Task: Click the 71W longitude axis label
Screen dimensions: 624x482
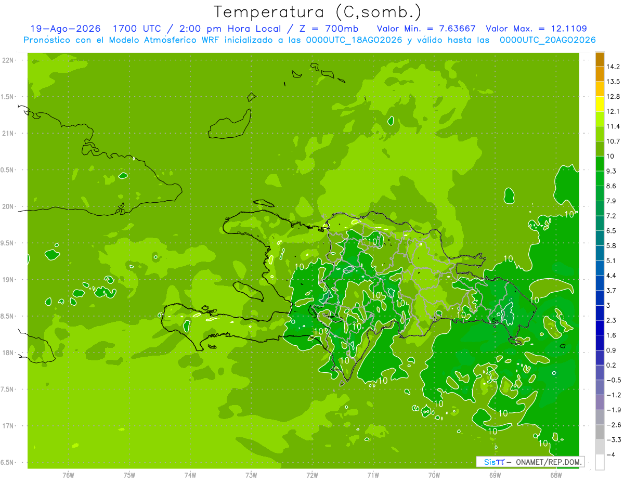Action: click(x=373, y=475)
